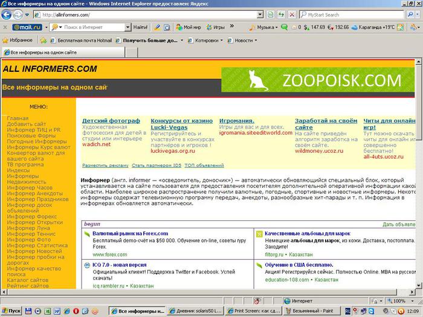The width and height of the screenshot is (423, 317).
Task: Open a new blank tab
Action: [132, 53]
